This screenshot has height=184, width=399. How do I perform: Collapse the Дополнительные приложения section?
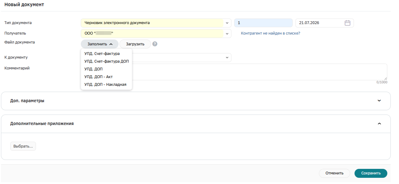coord(379,123)
